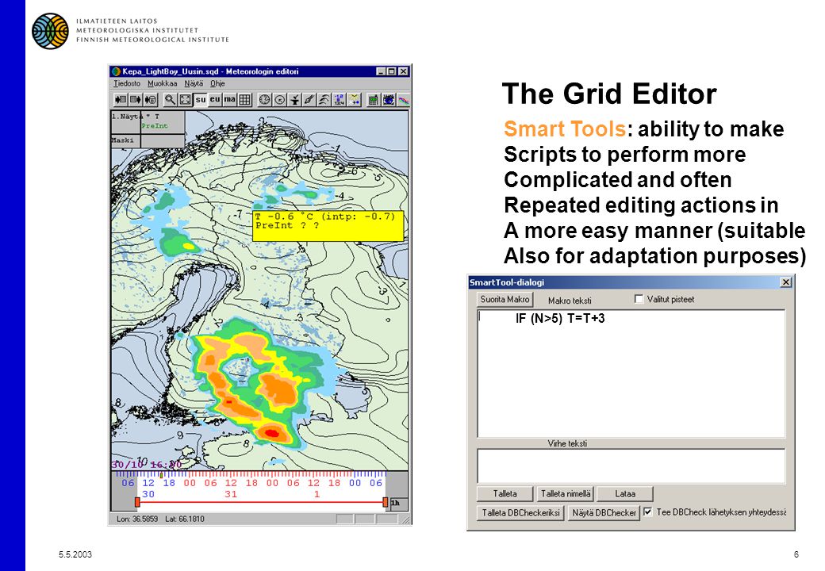Click the blue eye view icon
Screen dimensions: 825x571
click(388, 99)
